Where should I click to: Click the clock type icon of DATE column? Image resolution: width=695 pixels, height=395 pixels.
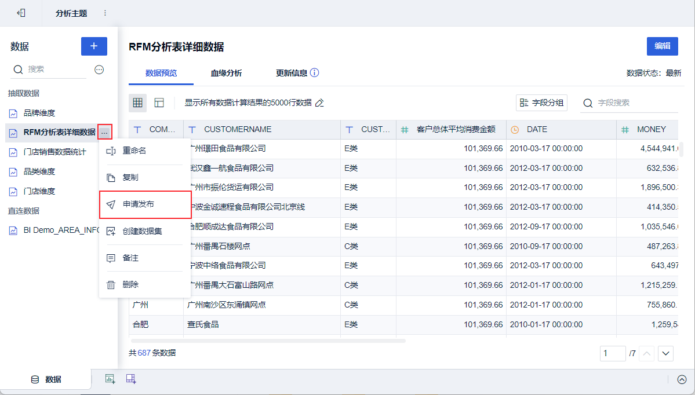[515, 130]
